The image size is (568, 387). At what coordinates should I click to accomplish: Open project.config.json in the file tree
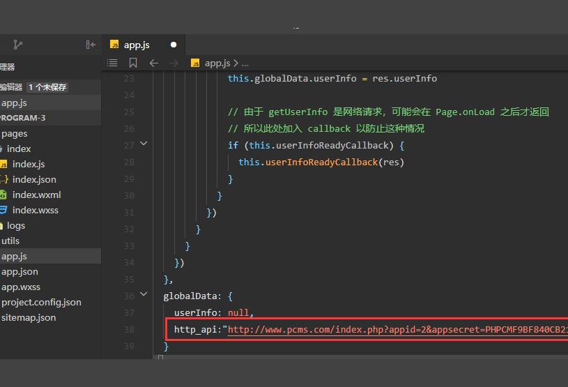coord(41,302)
